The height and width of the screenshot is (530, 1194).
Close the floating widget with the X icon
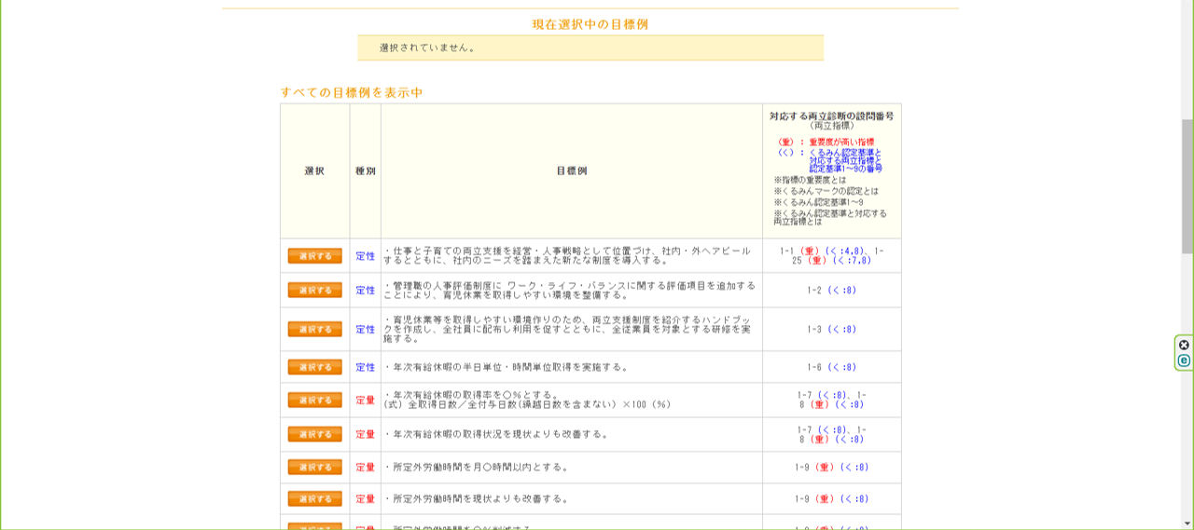1184,345
